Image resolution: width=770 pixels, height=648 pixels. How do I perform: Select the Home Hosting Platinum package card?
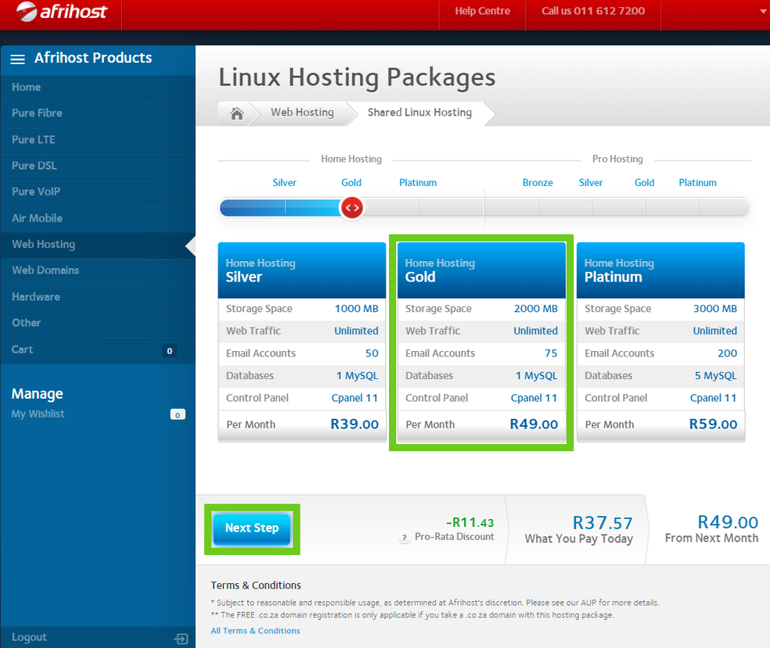tap(660, 342)
